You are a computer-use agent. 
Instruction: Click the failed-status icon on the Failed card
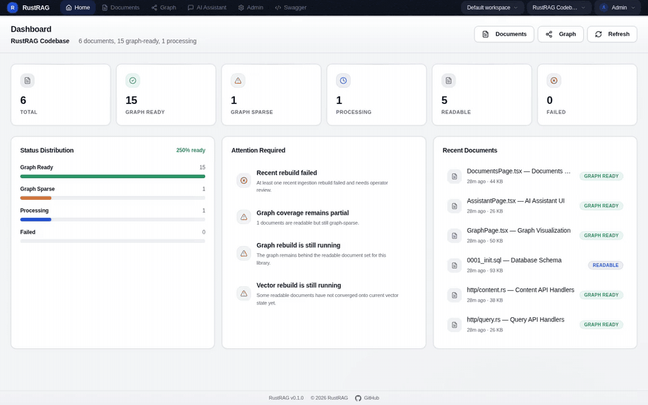[x=553, y=80]
